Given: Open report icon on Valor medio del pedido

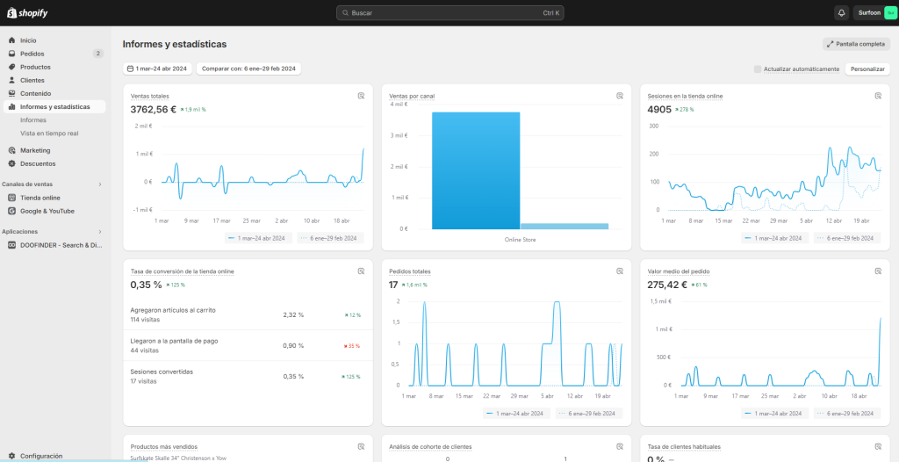Looking at the screenshot, I should 878,271.
